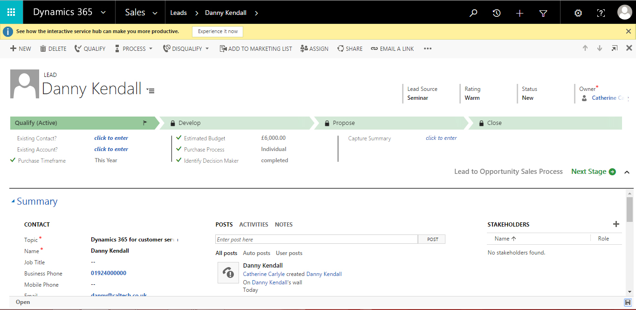
Task: Click to enter Capture Summary field
Action: (x=441, y=138)
